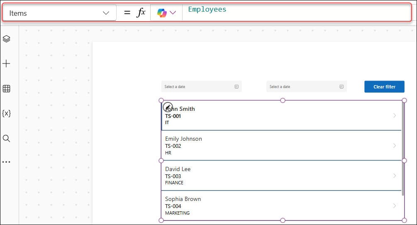Image resolution: width=417 pixels, height=225 pixels.
Task: Click calendar icon of first date picker
Action: tap(237, 87)
